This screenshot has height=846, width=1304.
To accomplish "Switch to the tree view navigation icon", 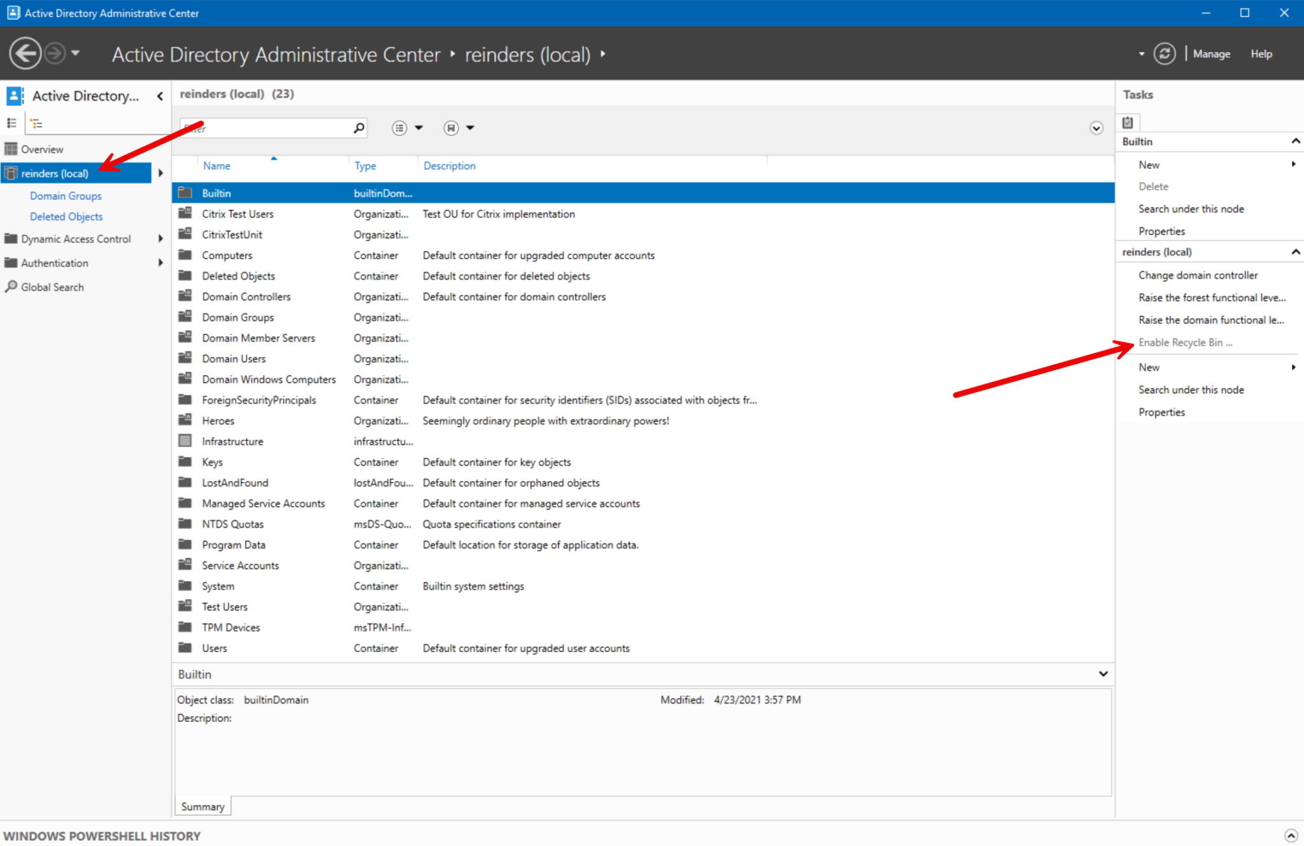I will pyautogui.click(x=36, y=122).
